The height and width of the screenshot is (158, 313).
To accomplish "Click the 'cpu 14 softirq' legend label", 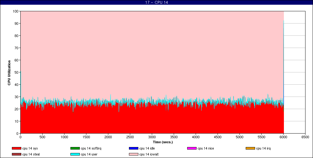I will point(91,148).
